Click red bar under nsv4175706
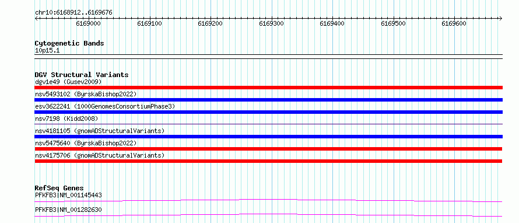Image resolution: width=519 pixels, height=223 pixels. tap(269, 161)
